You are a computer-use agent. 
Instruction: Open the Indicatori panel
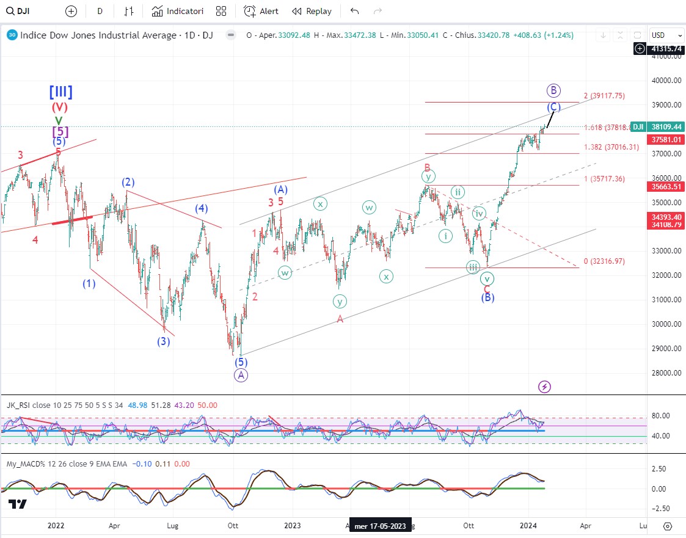178,12
